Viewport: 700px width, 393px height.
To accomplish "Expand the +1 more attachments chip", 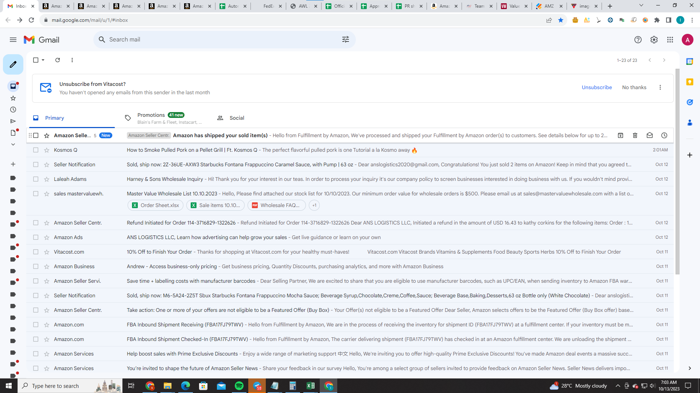I will click(314, 205).
